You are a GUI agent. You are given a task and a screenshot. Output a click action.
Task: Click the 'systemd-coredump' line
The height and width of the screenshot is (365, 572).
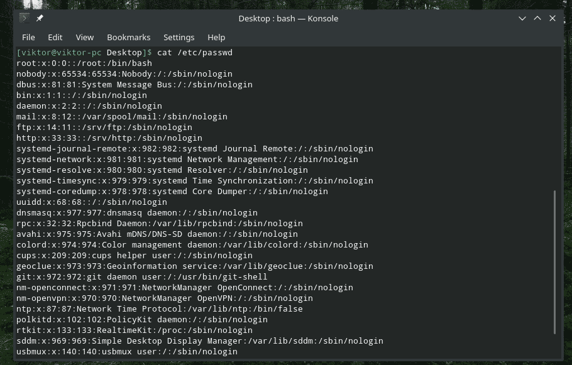point(172,192)
